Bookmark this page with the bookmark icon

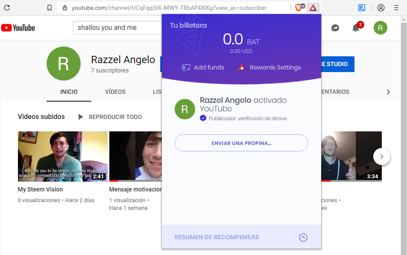click(49, 8)
